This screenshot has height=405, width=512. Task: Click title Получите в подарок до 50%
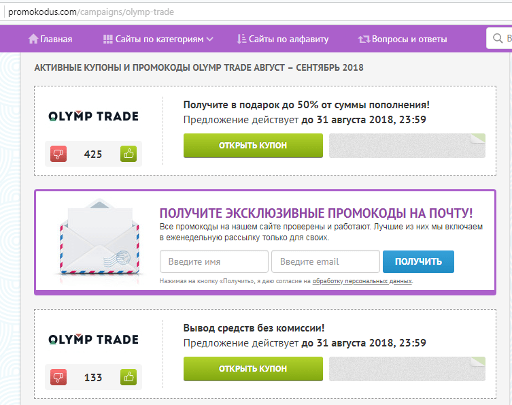pyautogui.click(x=306, y=105)
